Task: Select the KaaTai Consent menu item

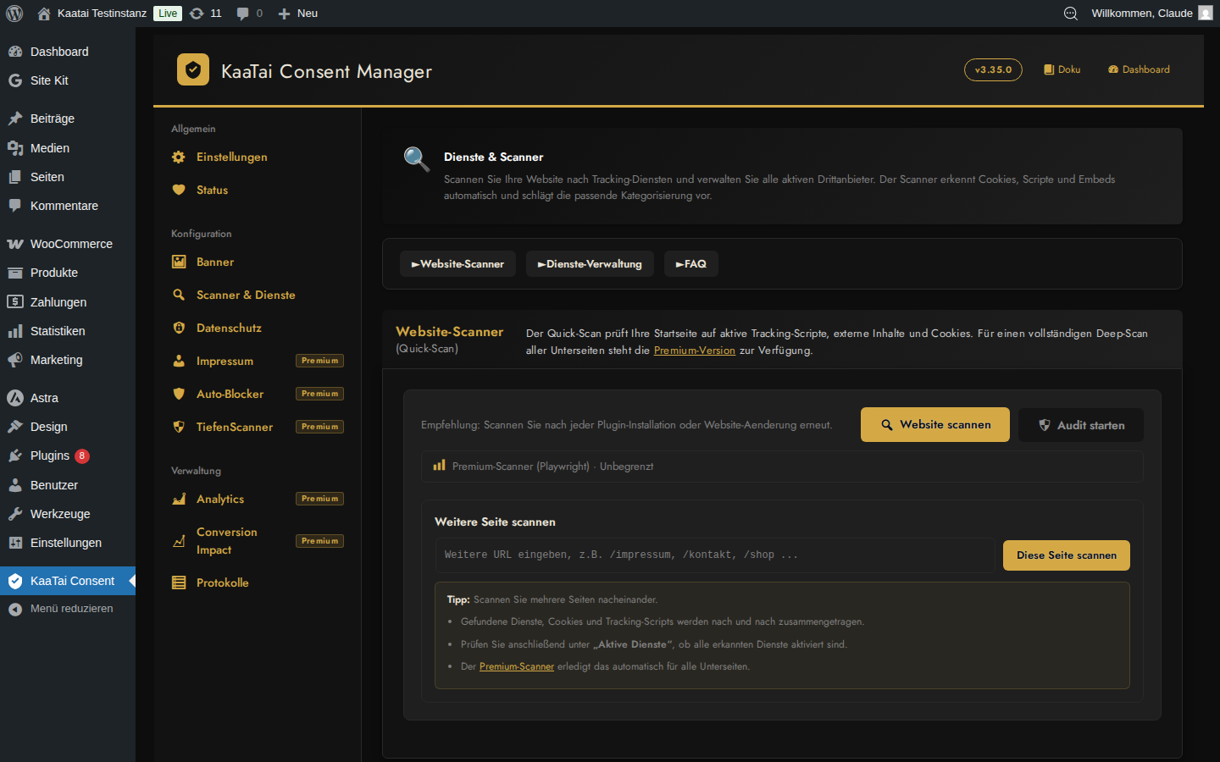Action: [68, 581]
